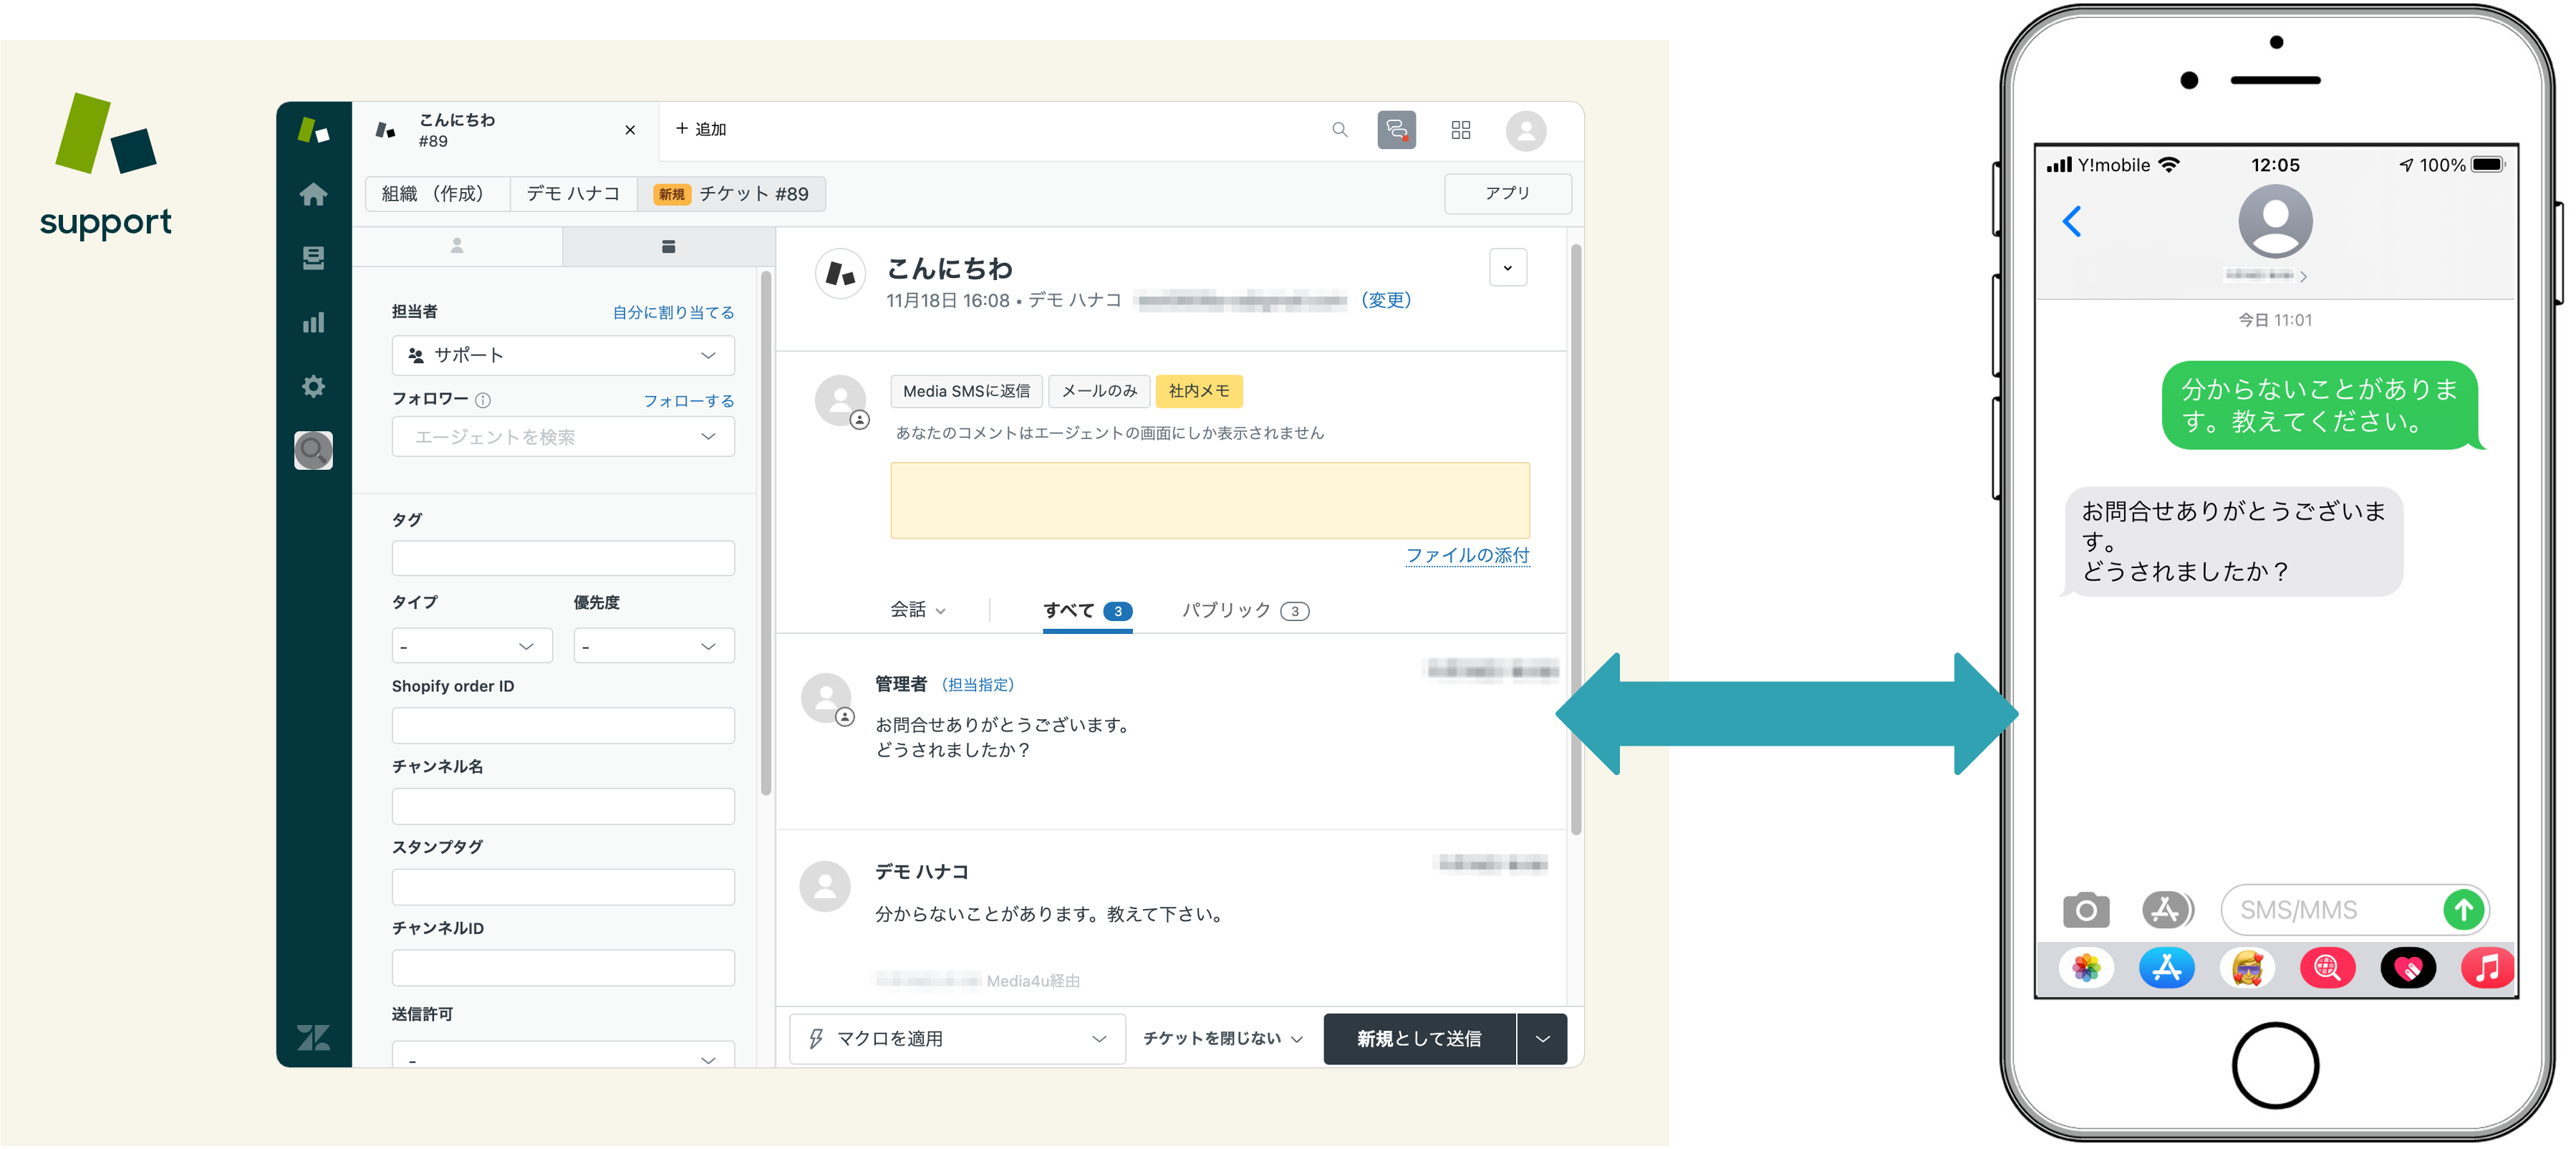Viewport: 2576px width, 1149px height.
Task: Click the チャンネル名 input field
Action: [563, 806]
